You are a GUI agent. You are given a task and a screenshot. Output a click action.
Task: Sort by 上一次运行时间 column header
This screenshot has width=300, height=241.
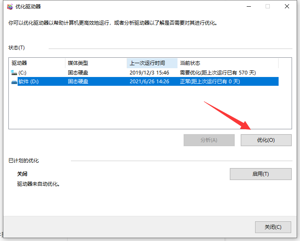coord(152,63)
